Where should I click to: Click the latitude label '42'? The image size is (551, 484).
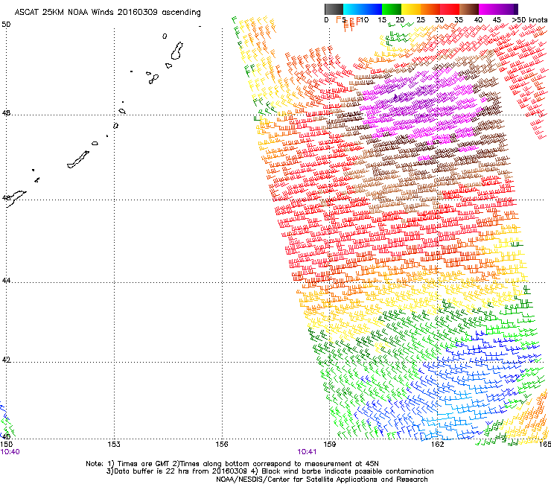6,360
